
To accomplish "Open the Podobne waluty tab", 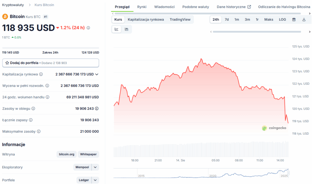I will tap(196, 7).
